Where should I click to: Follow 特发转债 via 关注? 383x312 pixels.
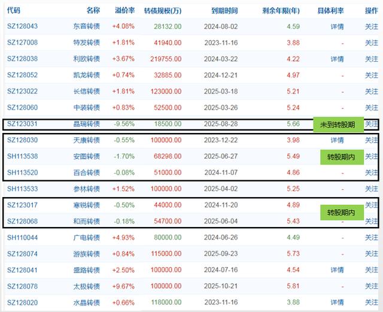tap(372, 43)
